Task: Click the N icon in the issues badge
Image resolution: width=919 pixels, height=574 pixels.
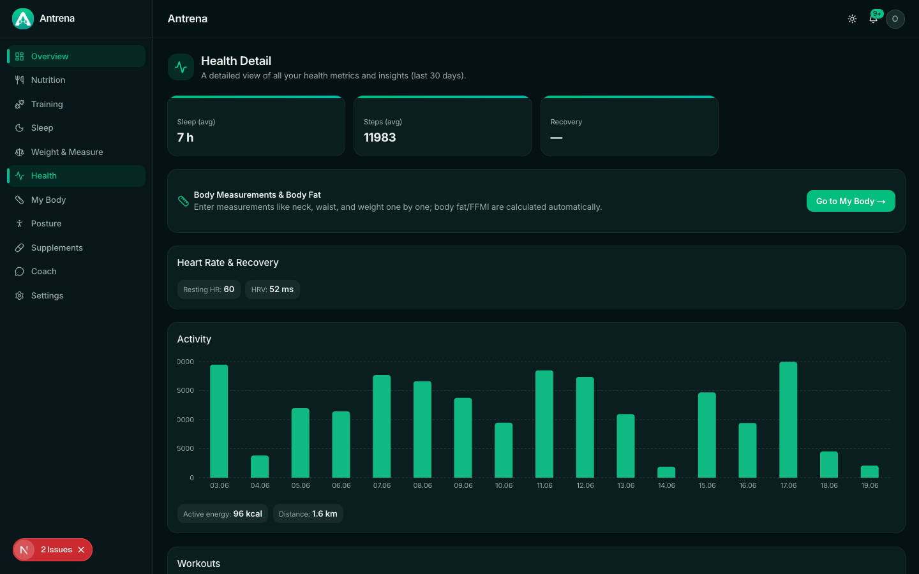Action: (x=24, y=550)
